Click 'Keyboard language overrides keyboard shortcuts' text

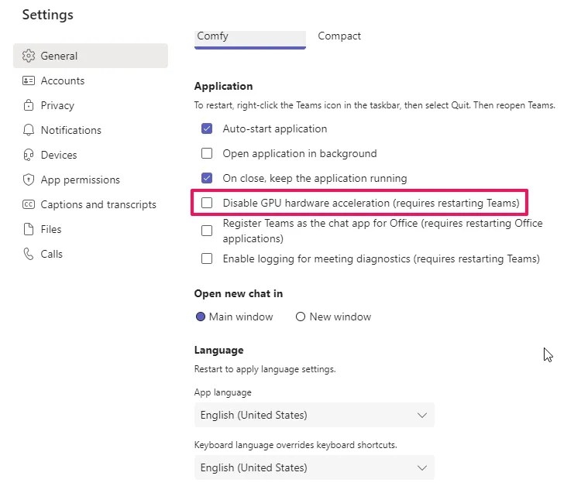pyautogui.click(x=296, y=445)
